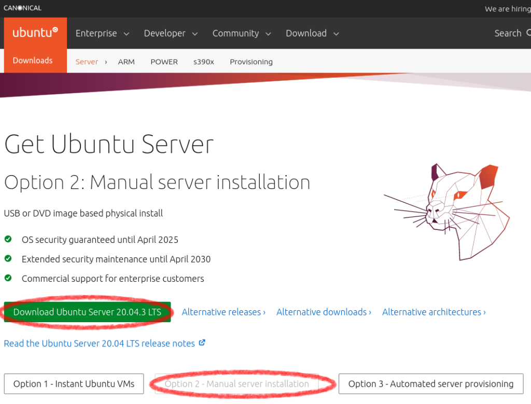Click the Get Ubuntu Server heading

pos(109,144)
